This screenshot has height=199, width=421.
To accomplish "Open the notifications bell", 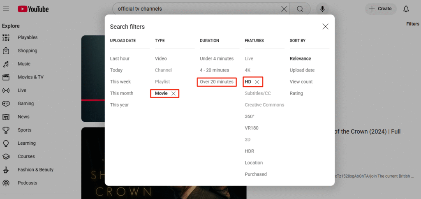I will (406, 9).
